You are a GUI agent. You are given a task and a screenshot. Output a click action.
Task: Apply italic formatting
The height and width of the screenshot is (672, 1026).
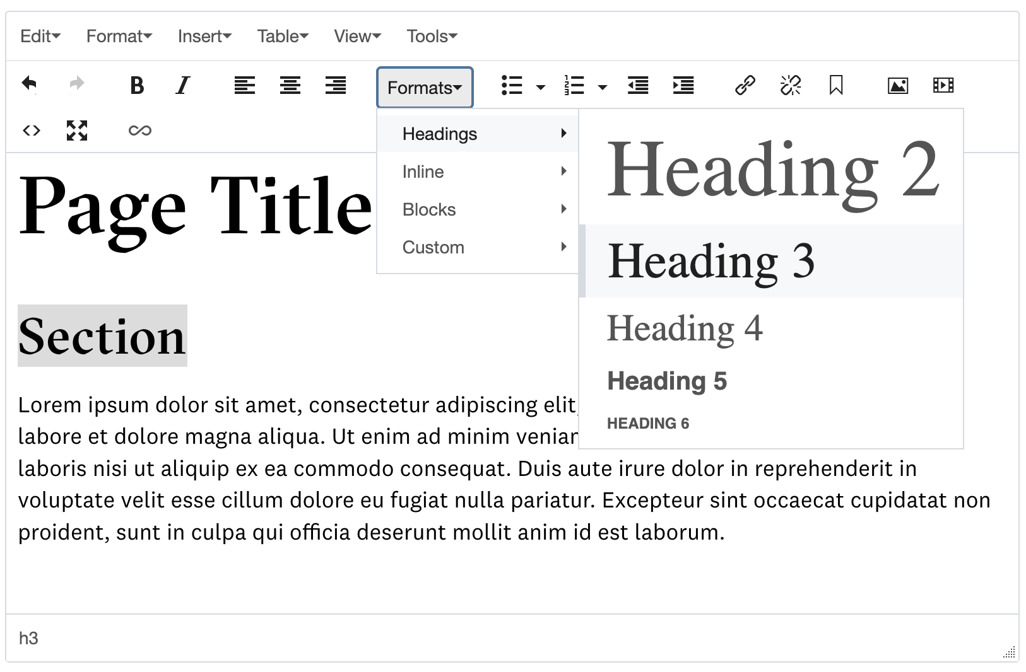182,86
